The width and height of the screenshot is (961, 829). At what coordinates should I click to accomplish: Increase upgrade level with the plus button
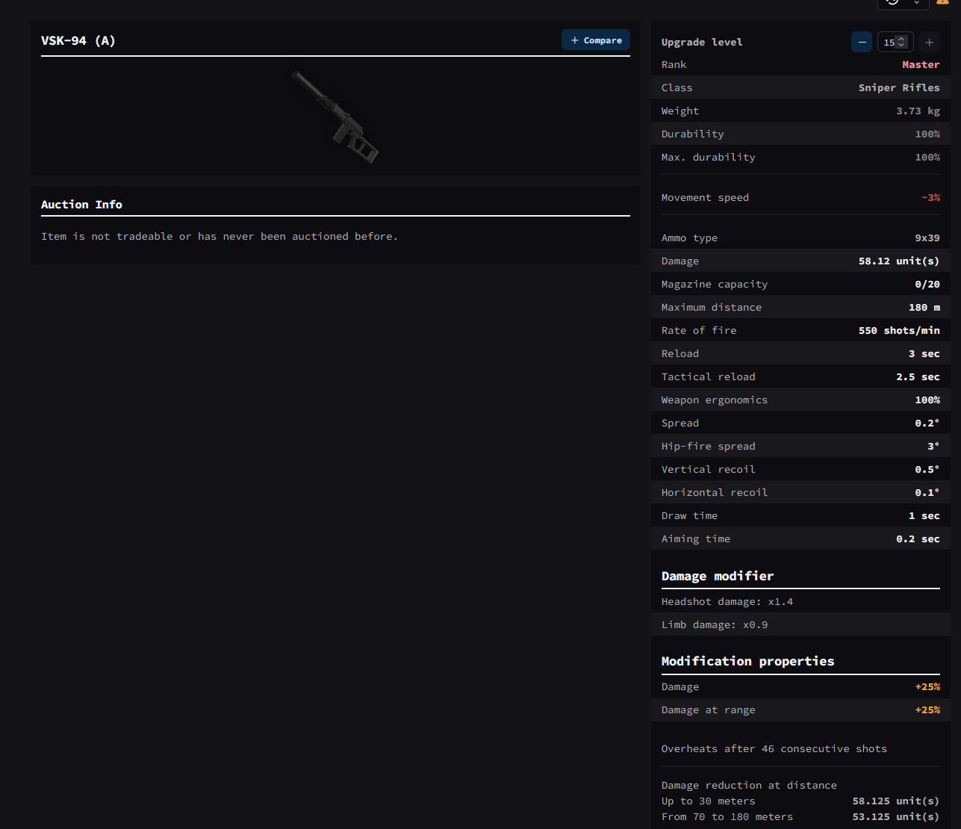[x=930, y=43]
